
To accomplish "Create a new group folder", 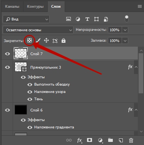I will click(x=111, y=140).
